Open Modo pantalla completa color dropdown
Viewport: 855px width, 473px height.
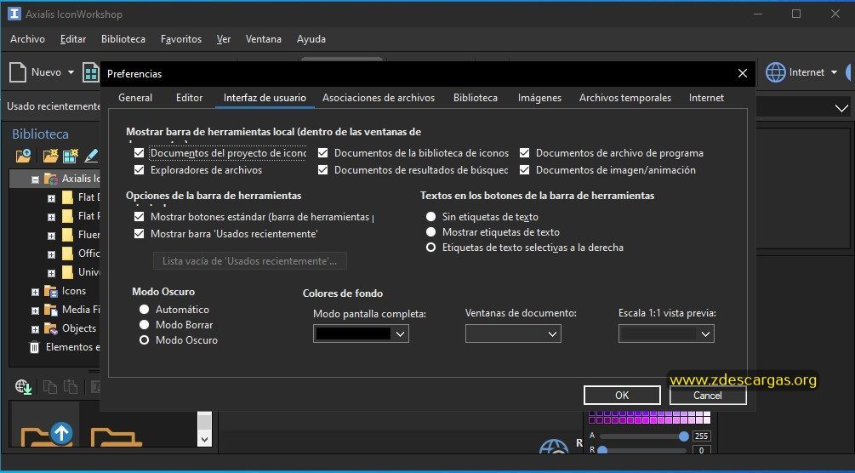point(361,333)
